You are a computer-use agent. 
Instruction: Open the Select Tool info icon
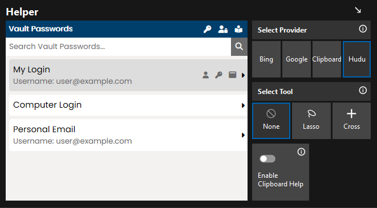point(363,91)
